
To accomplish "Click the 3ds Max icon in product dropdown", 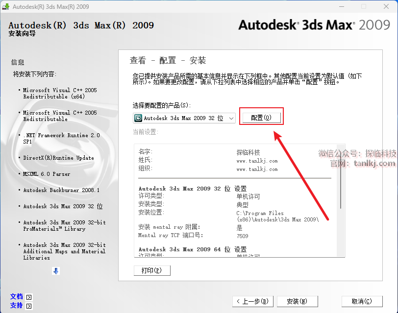I will (138, 118).
